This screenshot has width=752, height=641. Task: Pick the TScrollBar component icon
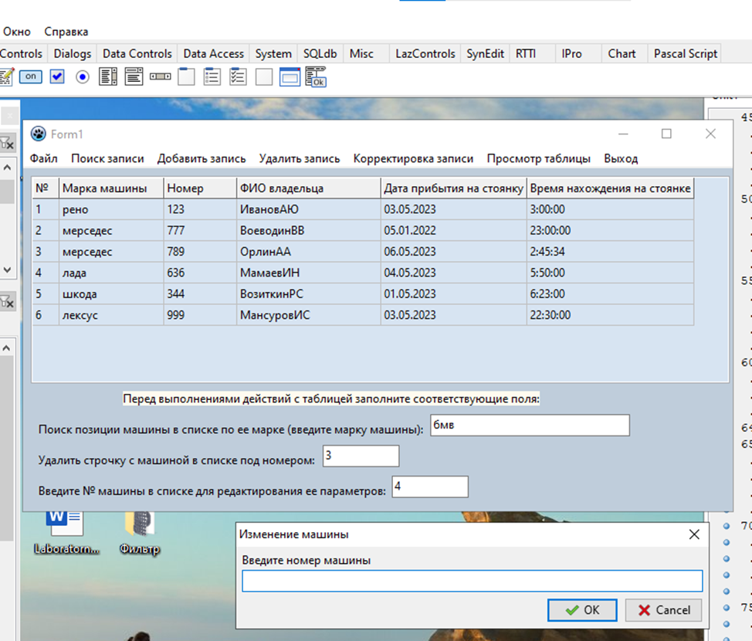(x=160, y=76)
